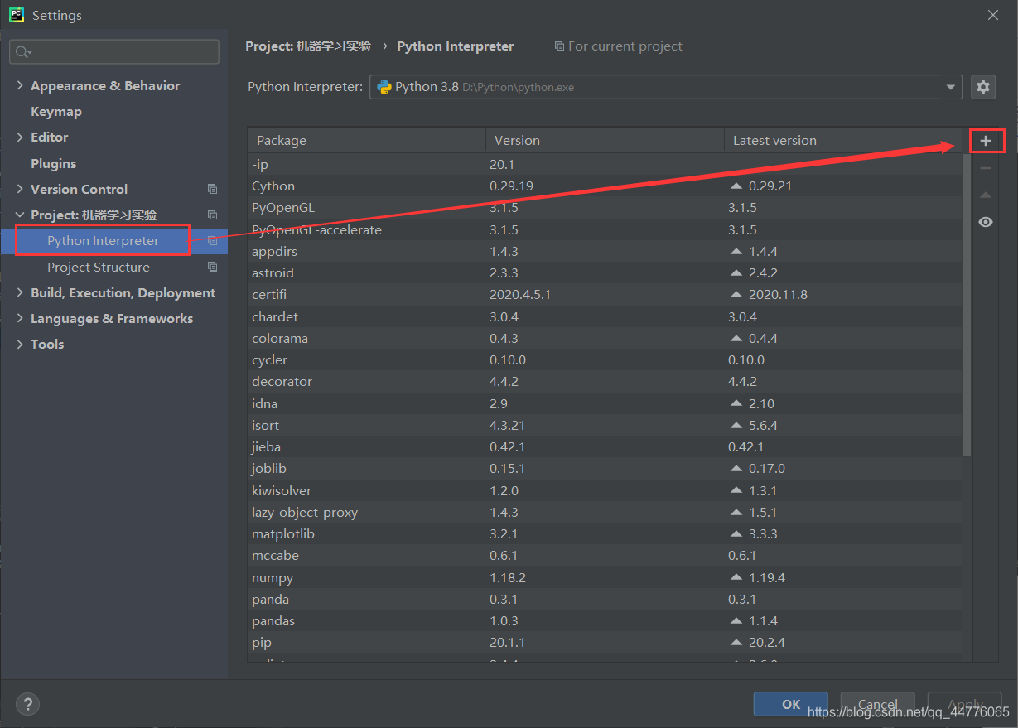Sort by the Package column header
Screen dimensions: 1018x728
[x=367, y=140]
